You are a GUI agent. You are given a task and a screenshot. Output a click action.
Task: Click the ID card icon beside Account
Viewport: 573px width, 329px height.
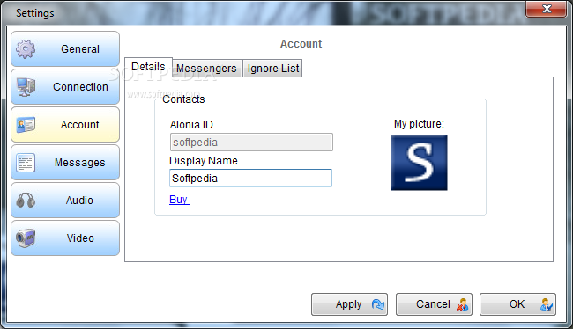click(26, 125)
